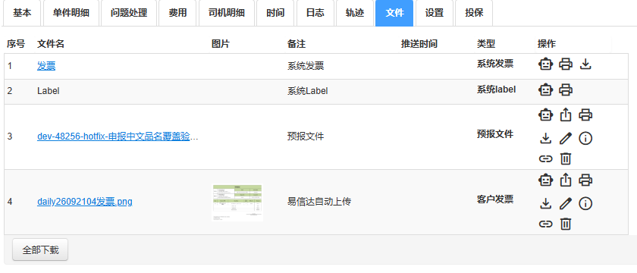View the 日志 tab

click(315, 13)
